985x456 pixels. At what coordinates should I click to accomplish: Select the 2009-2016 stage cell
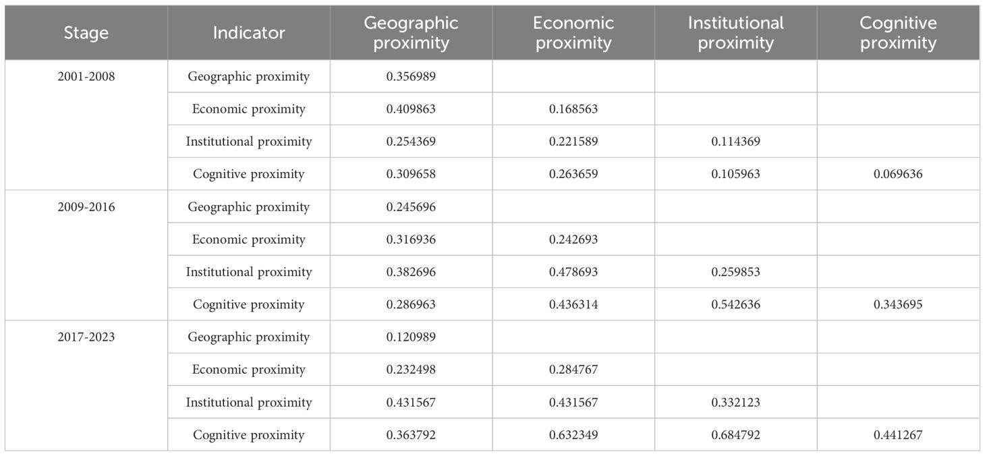[86, 206]
